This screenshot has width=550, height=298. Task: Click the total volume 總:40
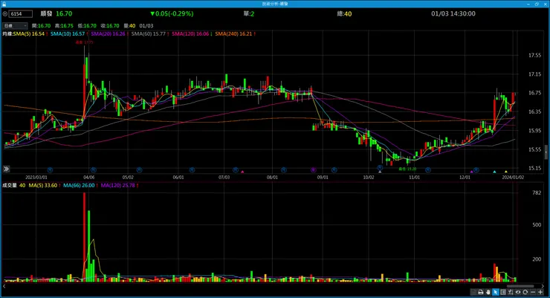(344, 14)
